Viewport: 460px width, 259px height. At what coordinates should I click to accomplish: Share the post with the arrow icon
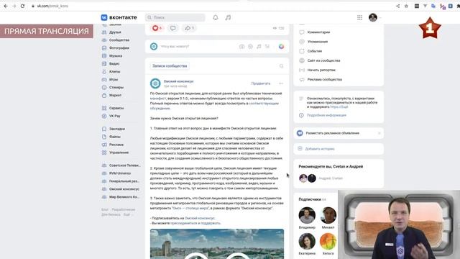pos(189,28)
